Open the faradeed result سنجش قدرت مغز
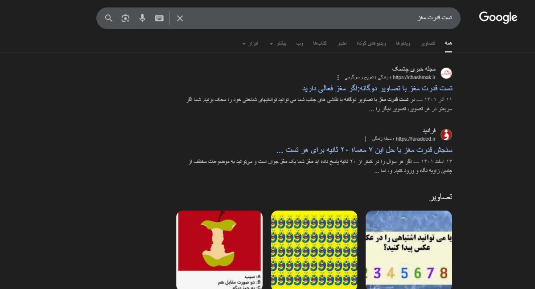Screen dimensions: 535x289 pyautogui.click(x=364, y=150)
